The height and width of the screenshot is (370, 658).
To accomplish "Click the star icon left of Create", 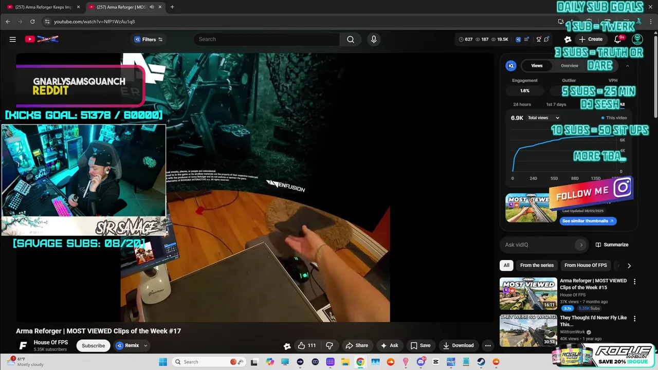I will pyautogui.click(x=568, y=39).
